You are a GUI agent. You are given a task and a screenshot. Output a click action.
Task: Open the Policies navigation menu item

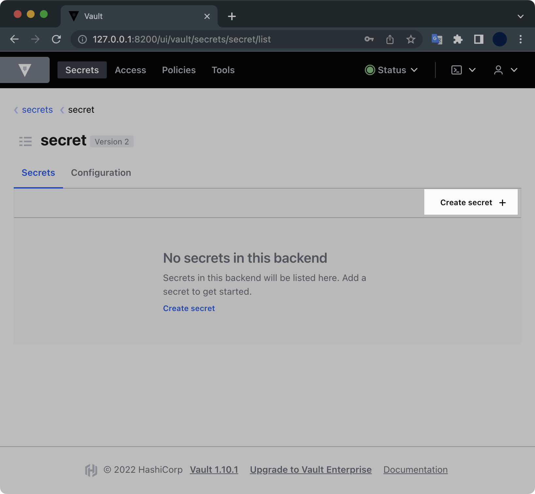point(179,70)
